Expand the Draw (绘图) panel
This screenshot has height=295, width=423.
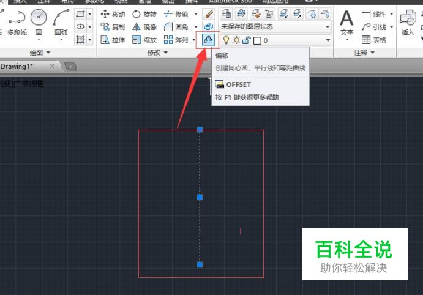tap(40, 53)
